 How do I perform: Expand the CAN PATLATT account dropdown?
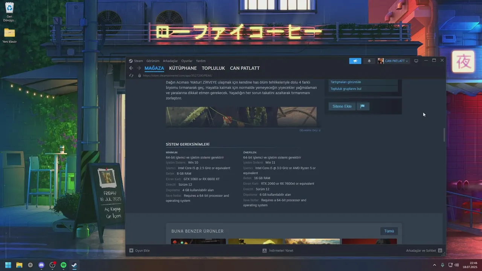tap(396, 61)
